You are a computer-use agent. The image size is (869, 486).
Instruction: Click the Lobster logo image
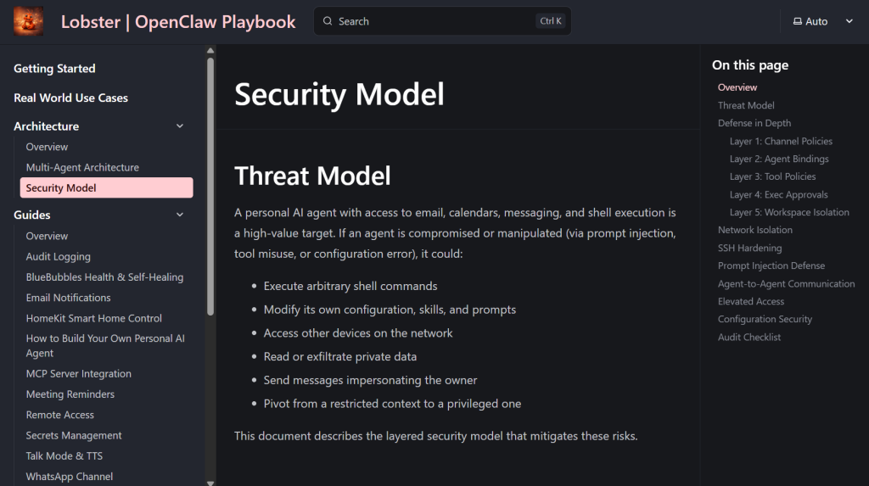click(28, 21)
